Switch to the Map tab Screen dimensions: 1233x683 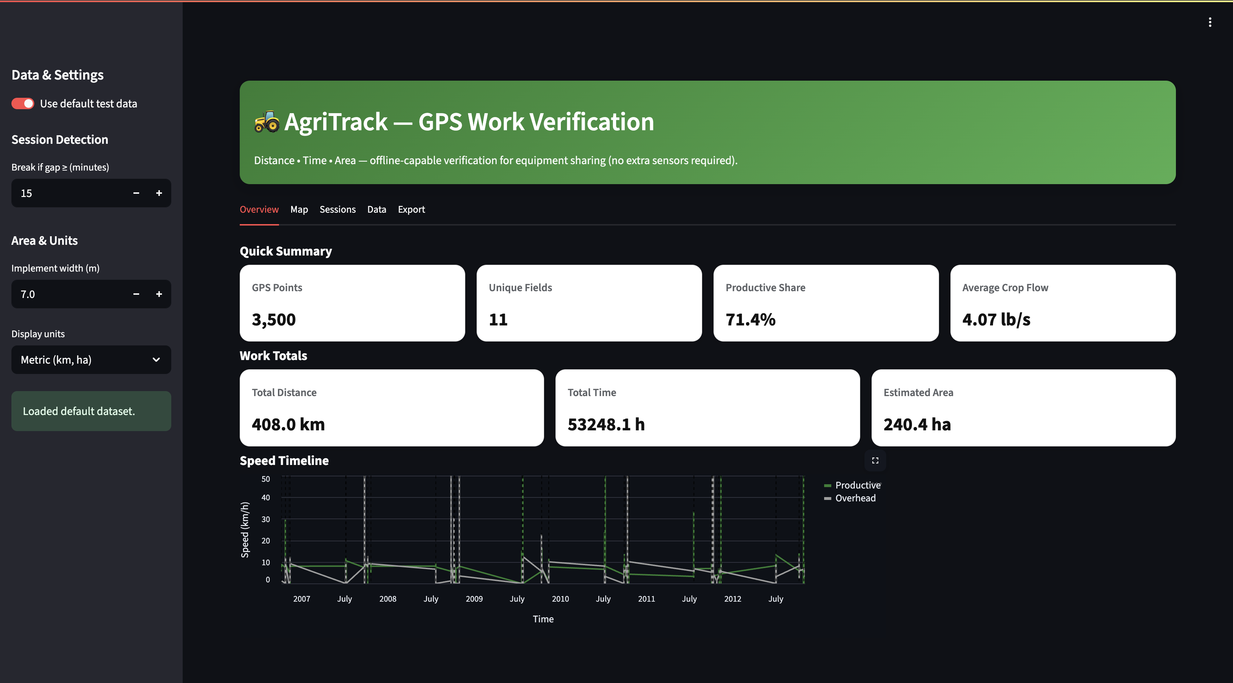point(299,209)
